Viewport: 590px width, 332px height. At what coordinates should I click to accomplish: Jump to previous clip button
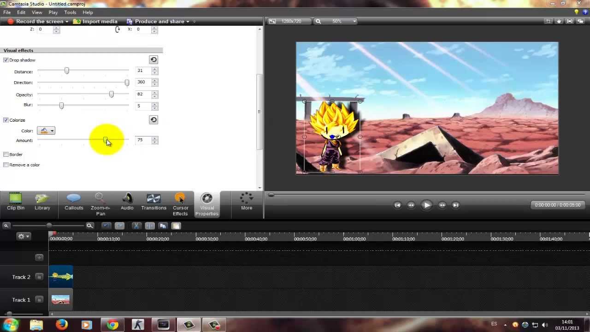(397, 205)
